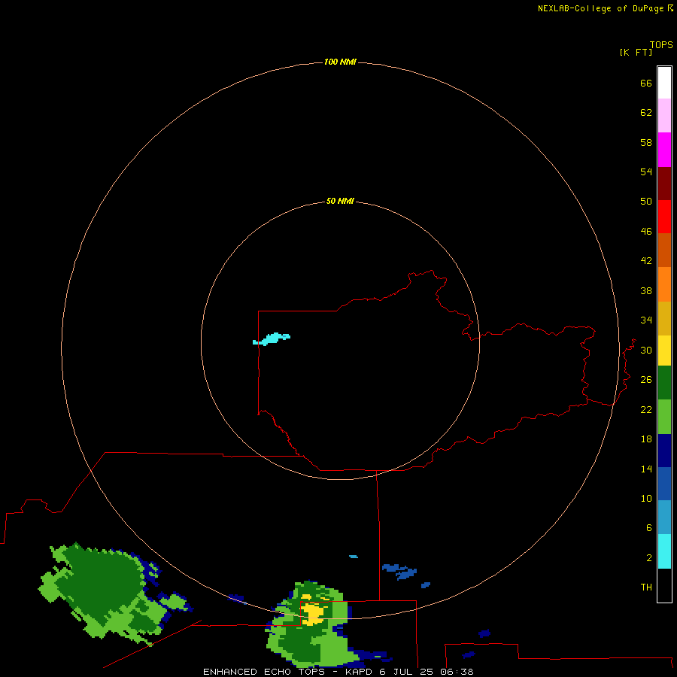The width and height of the screenshot is (677, 677).
Task: Click the medium blue legend swatch
Action: pos(664,484)
